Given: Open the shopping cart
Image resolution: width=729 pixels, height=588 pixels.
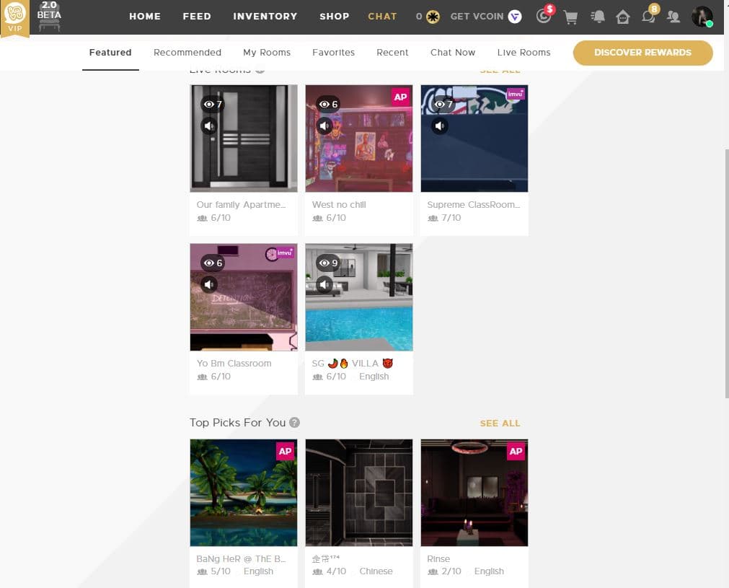Looking at the screenshot, I should (x=570, y=17).
